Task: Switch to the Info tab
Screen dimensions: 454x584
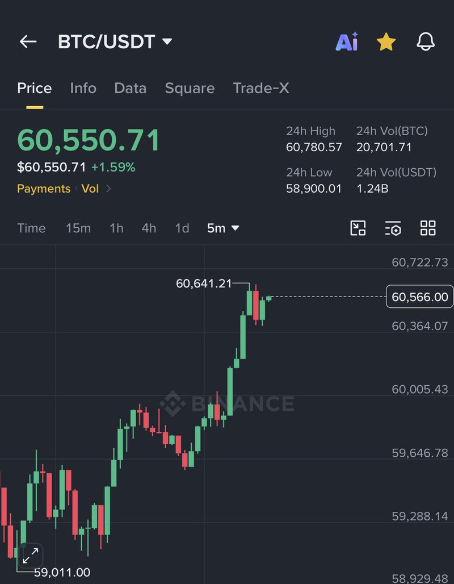Action: (x=83, y=88)
